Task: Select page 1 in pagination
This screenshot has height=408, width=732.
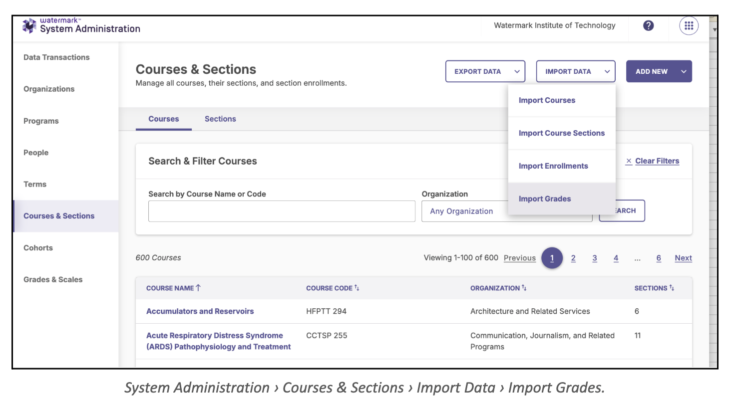Action: tap(552, 258)
